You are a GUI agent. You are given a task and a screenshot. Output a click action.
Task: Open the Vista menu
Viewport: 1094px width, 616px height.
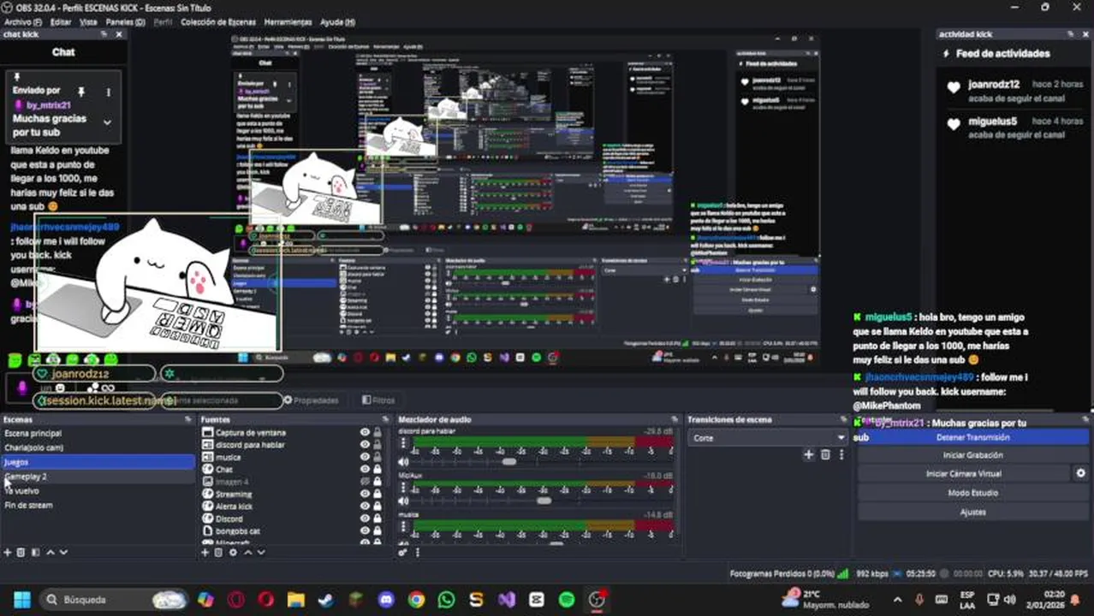point(88,21)
